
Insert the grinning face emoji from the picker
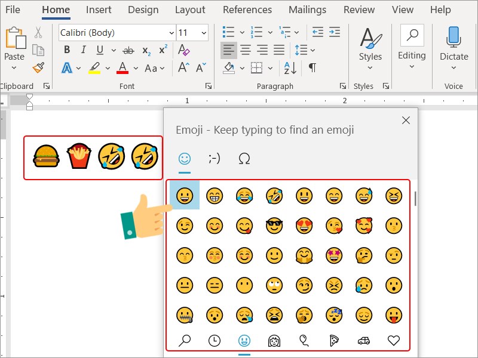184,195
